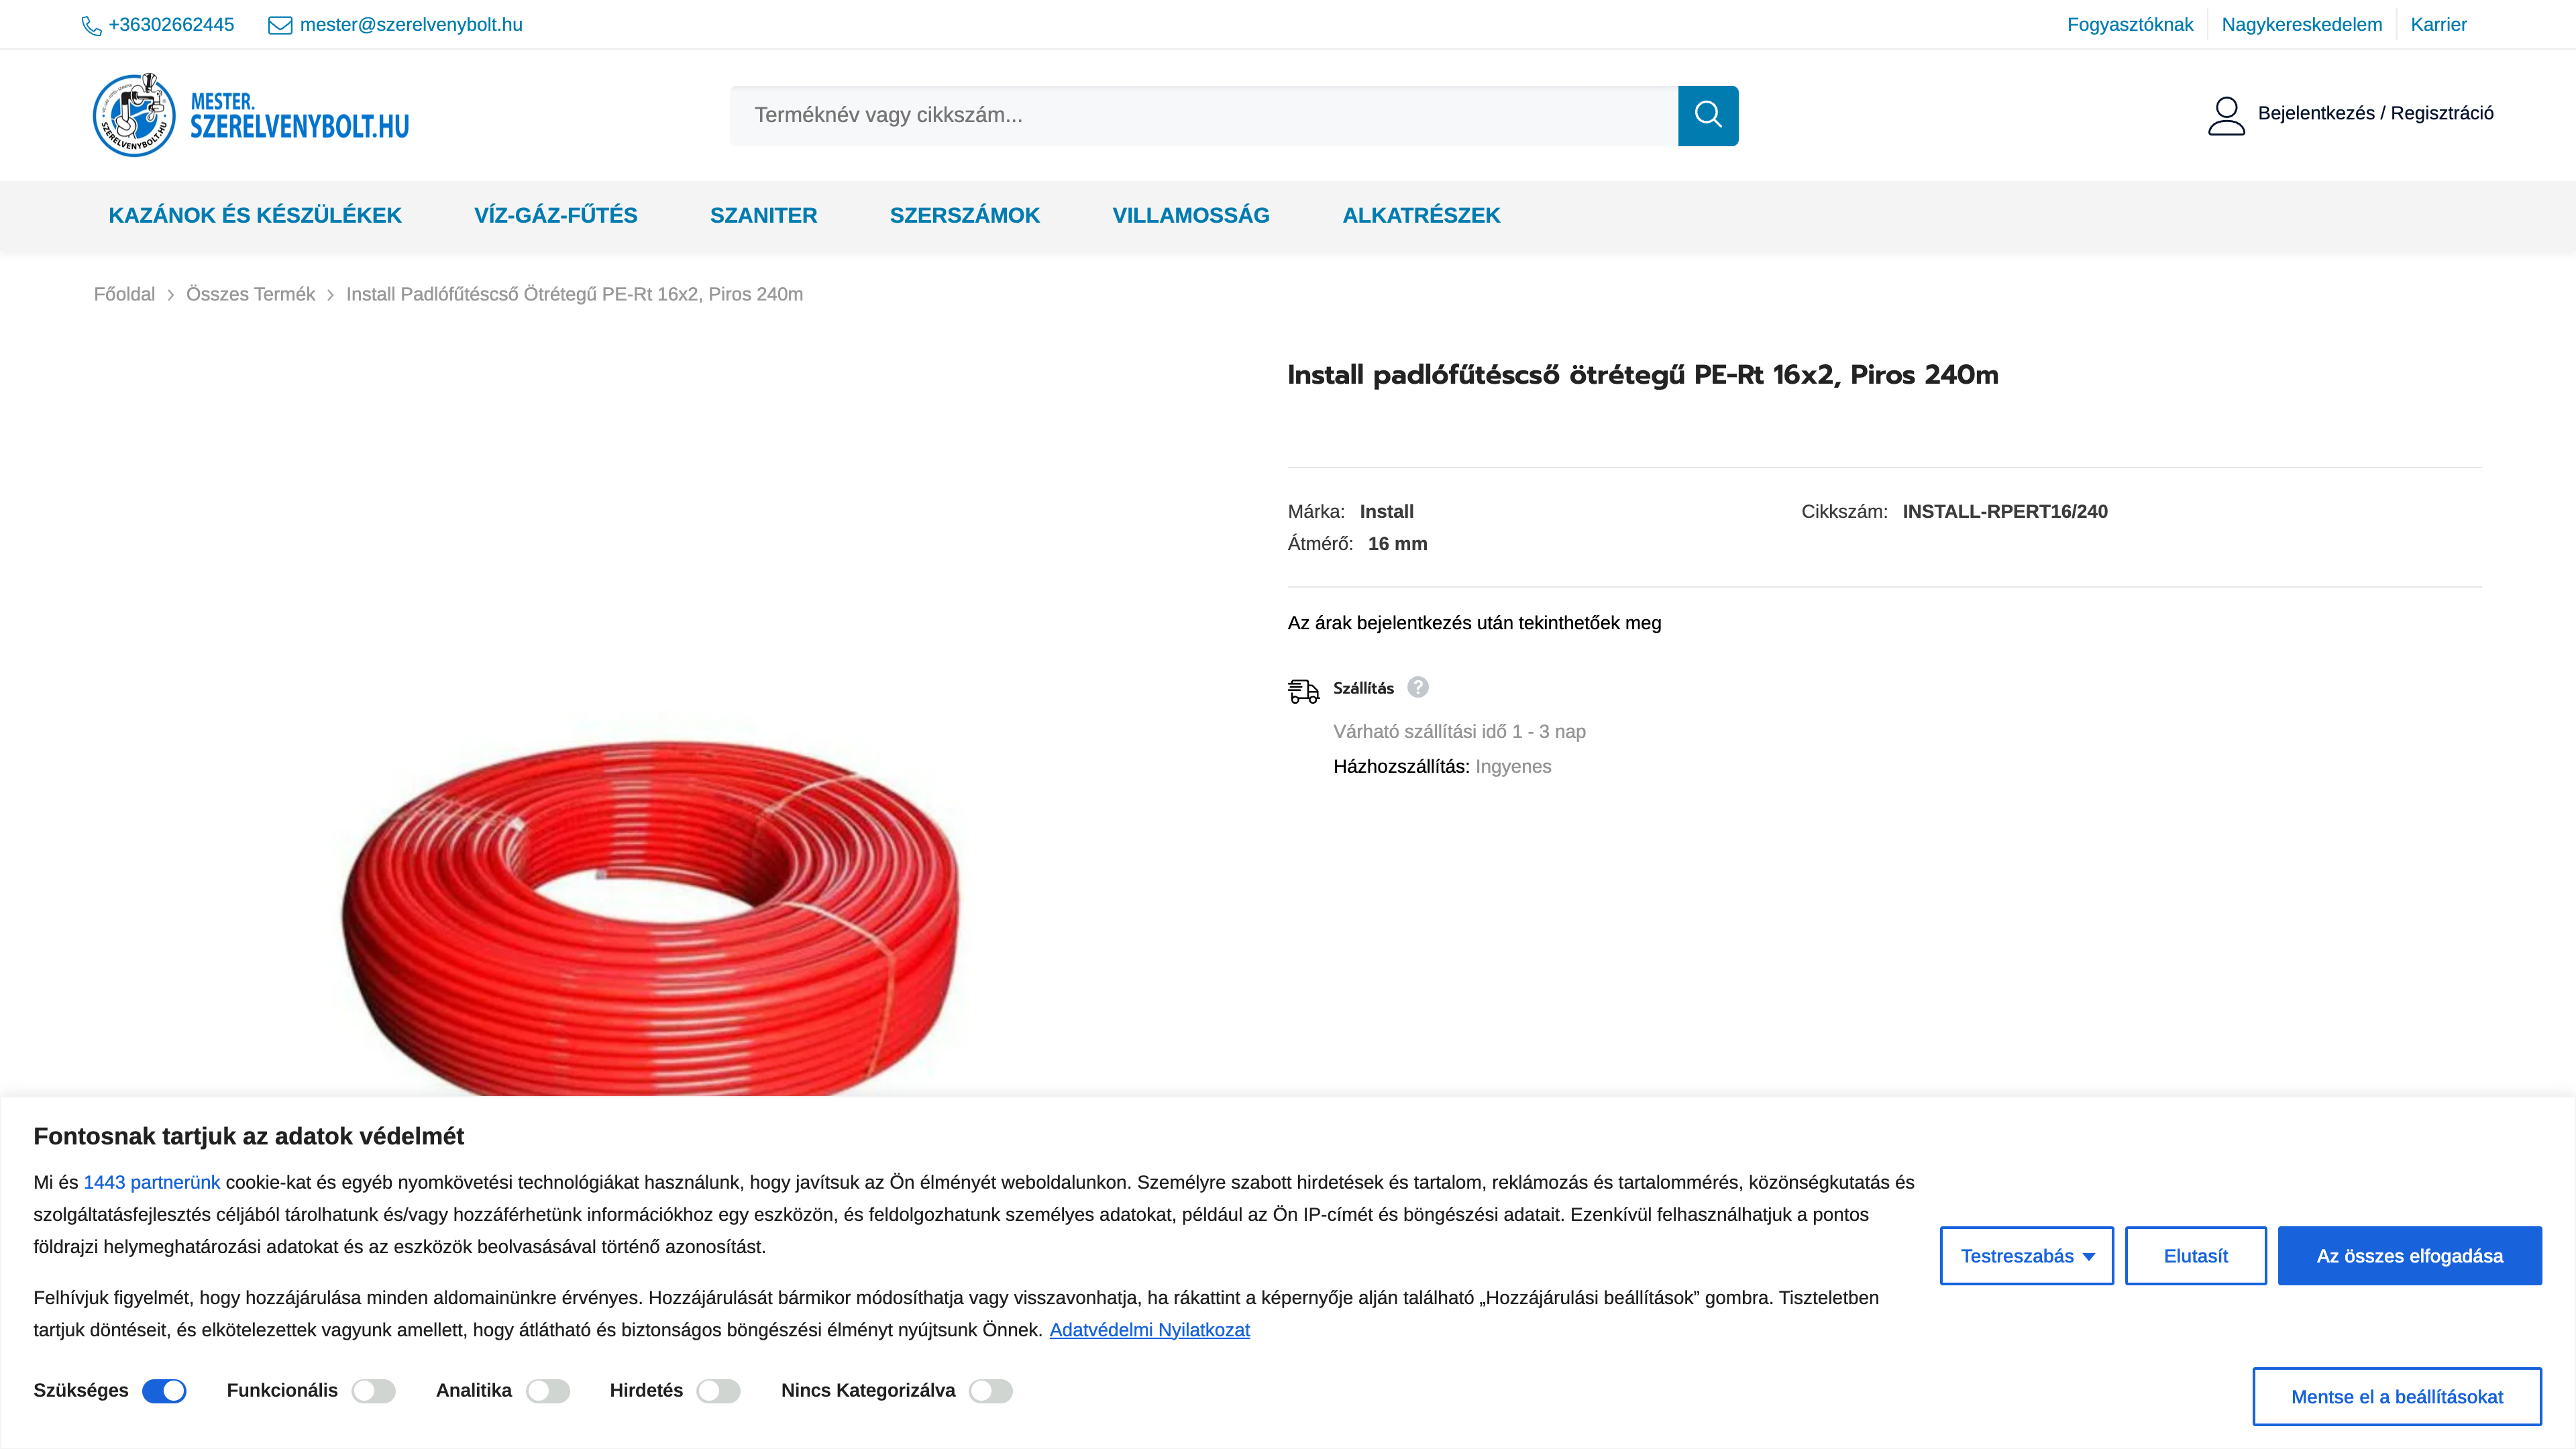2576x1449 pixels.
Task: Click the delivery truck icon near Szállítás
Action: point(1303,689)
